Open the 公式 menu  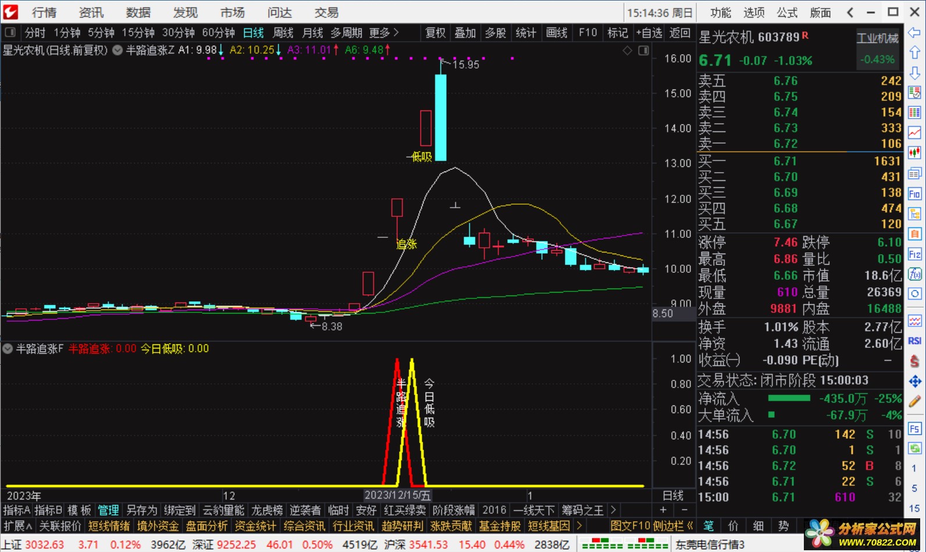pos(787,12)
